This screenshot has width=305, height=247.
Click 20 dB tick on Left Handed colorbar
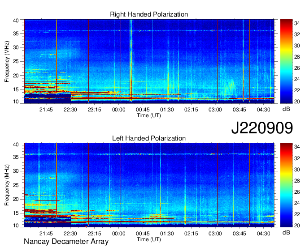click(297, 225)
